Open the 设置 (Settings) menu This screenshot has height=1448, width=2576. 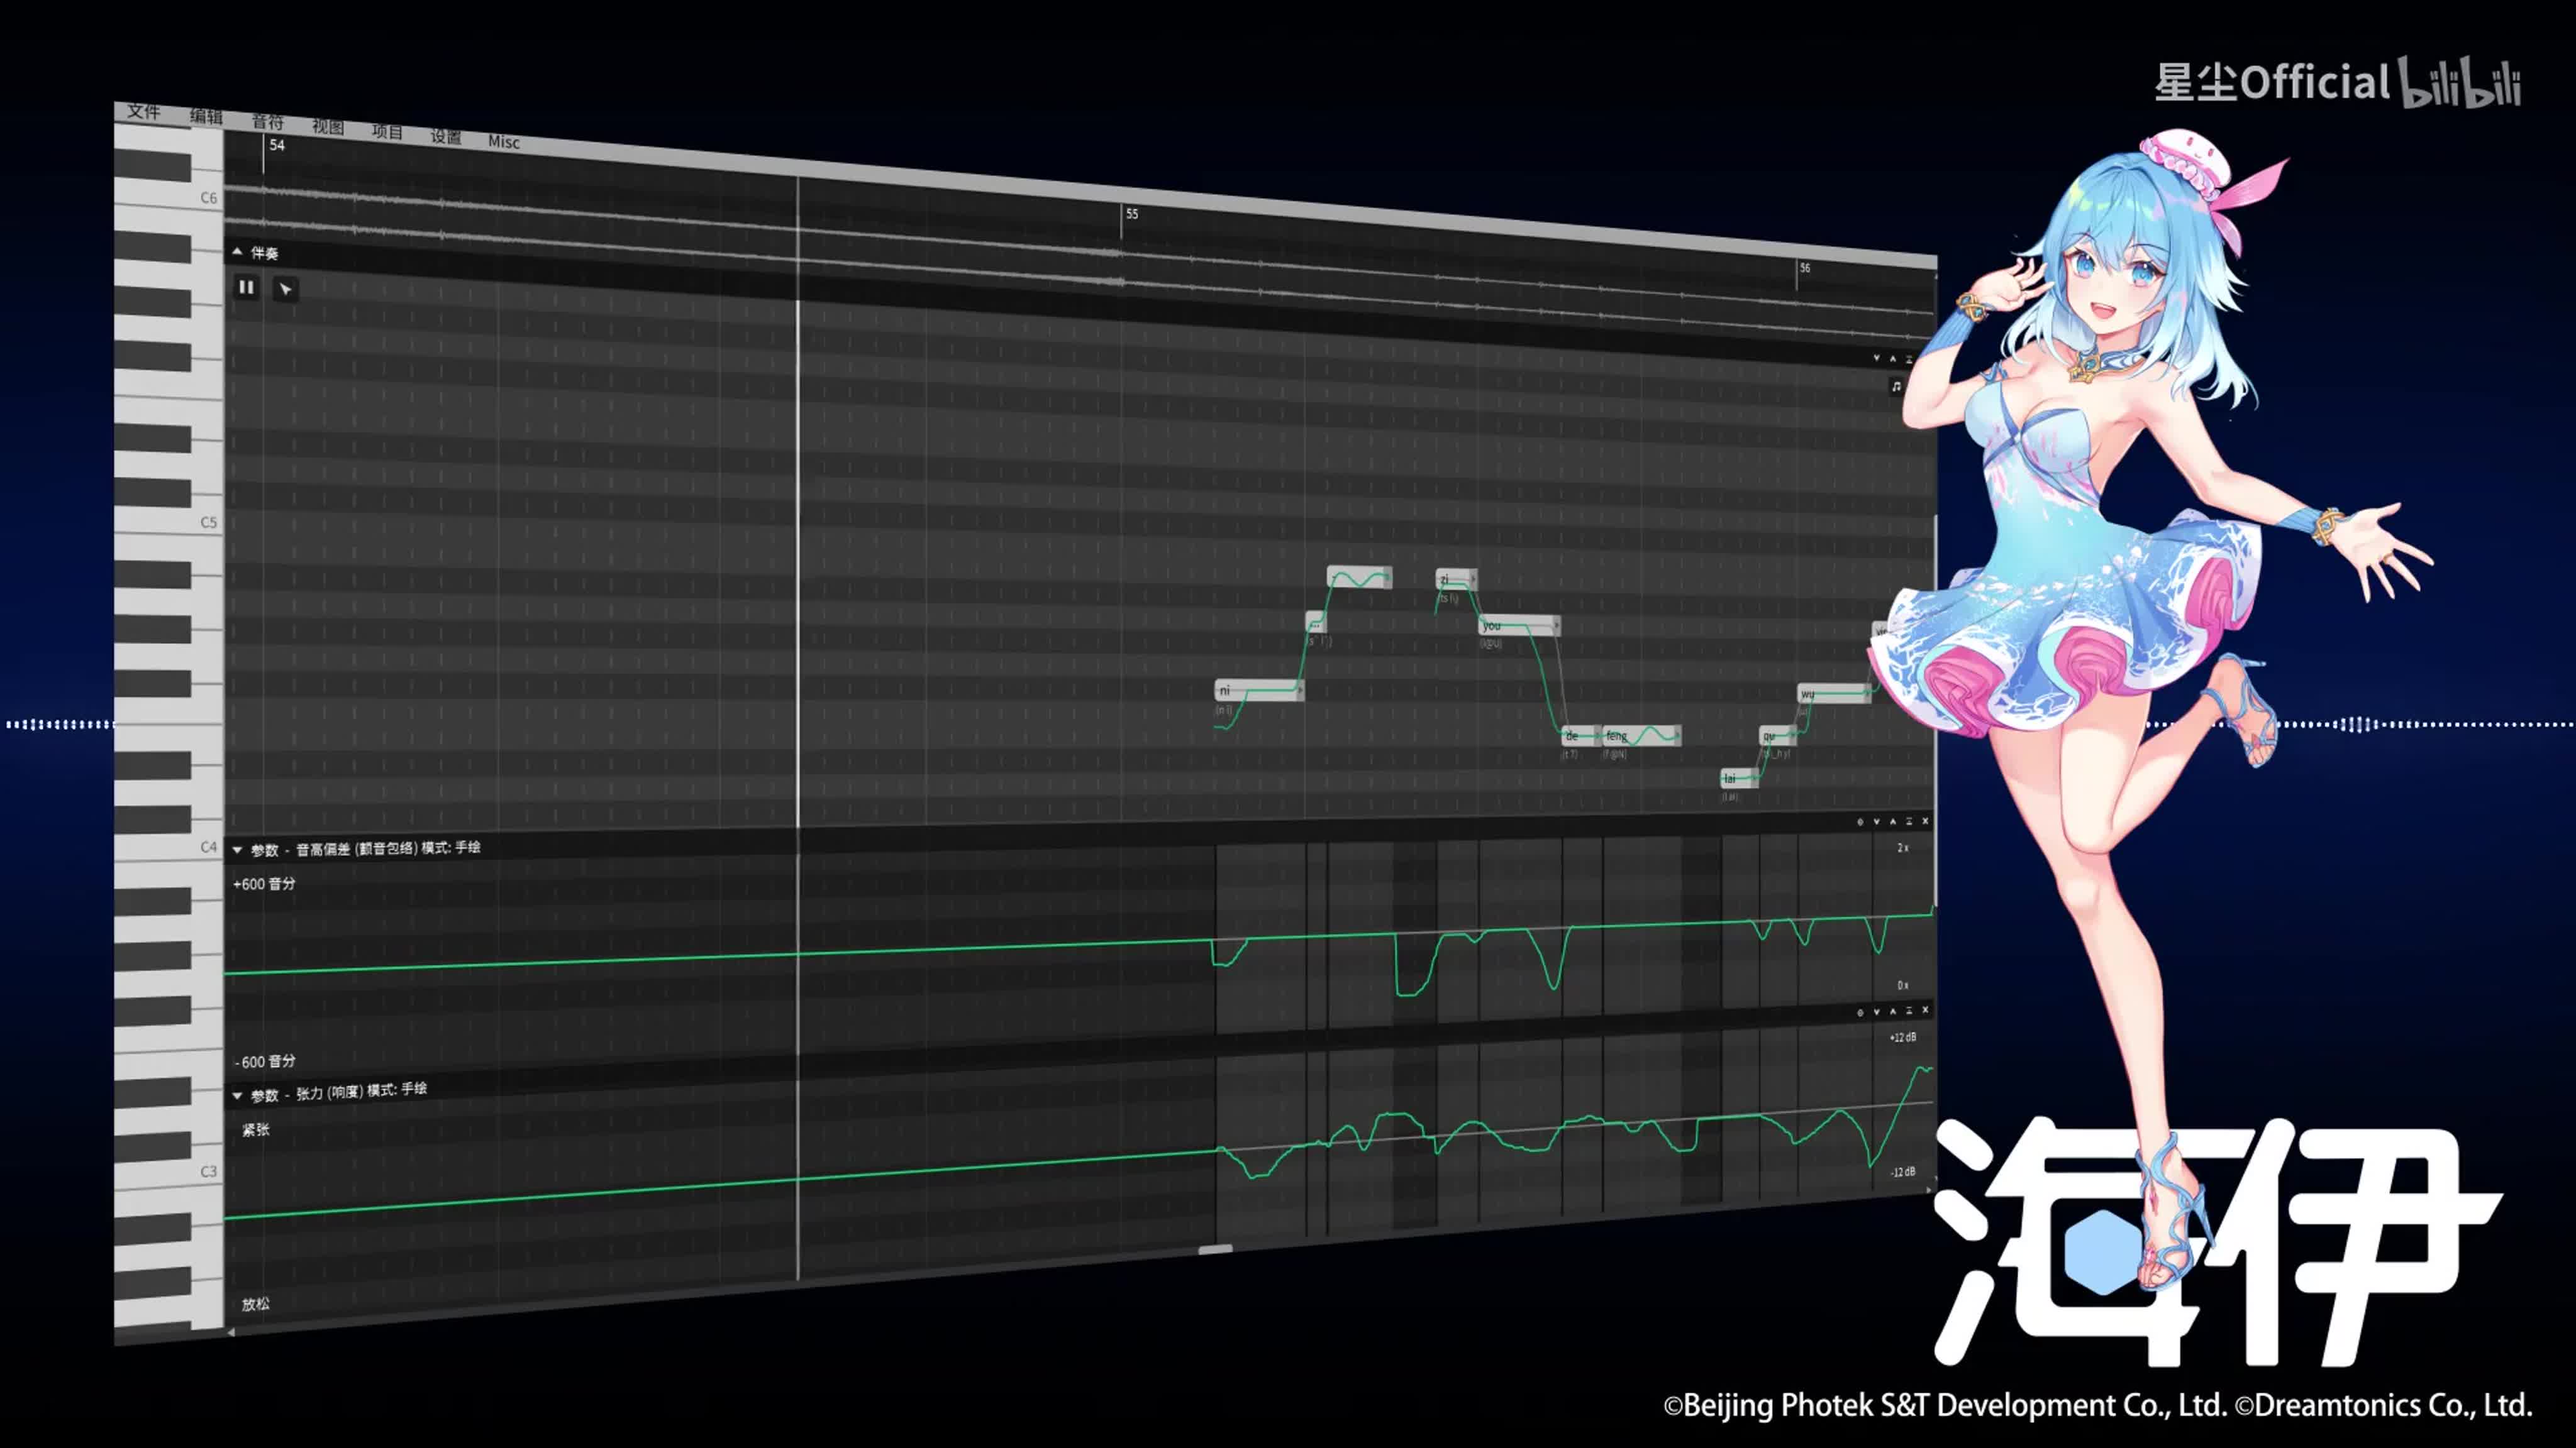(446, 137)
